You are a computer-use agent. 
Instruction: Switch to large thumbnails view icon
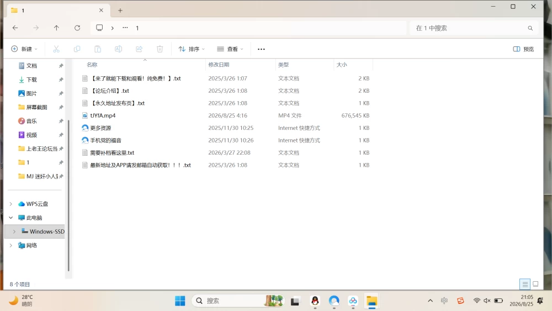coord(535,284)
